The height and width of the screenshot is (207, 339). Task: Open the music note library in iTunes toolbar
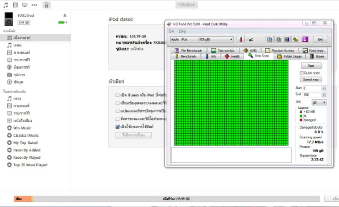pos(6,5)
